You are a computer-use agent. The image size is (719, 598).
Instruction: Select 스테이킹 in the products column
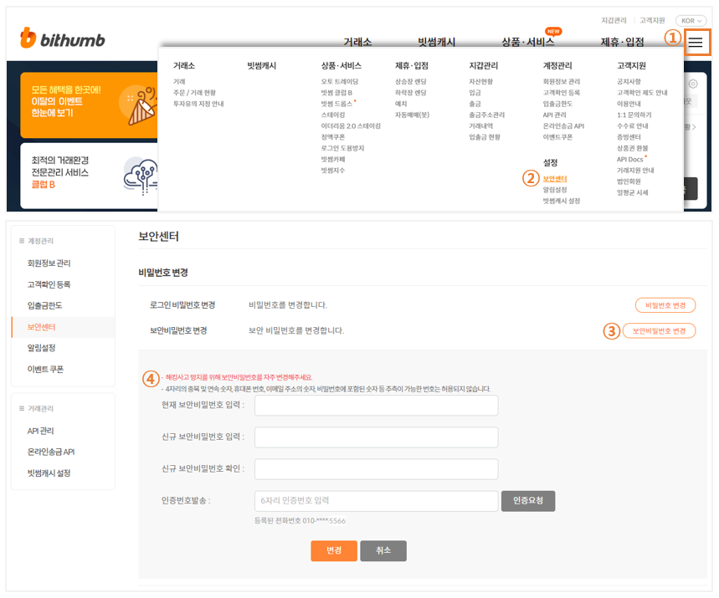click(x=333, y=115)
